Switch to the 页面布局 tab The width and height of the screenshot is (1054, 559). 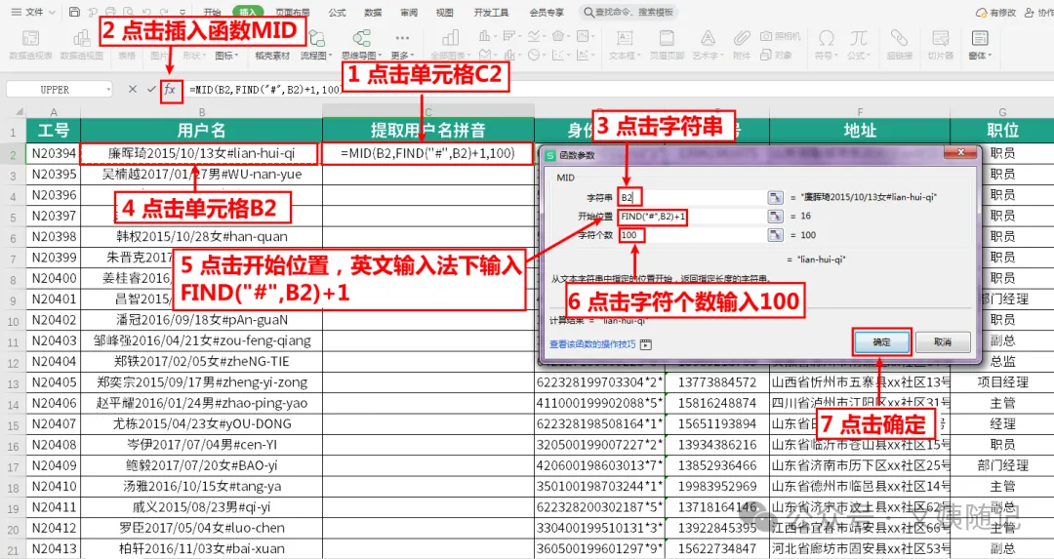[x=293, y=12]
